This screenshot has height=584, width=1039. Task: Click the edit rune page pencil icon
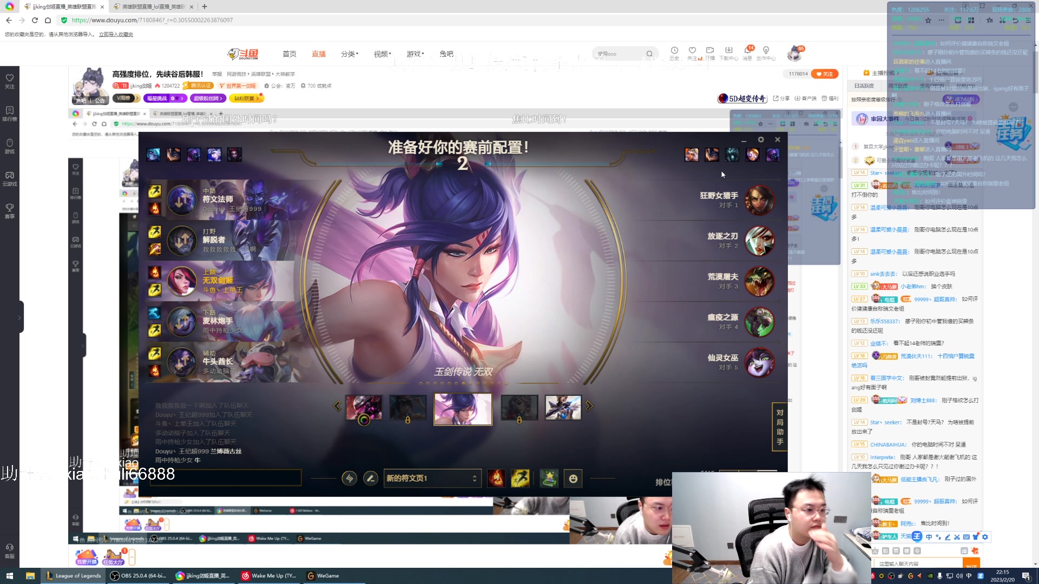click(x=371, y=479)
